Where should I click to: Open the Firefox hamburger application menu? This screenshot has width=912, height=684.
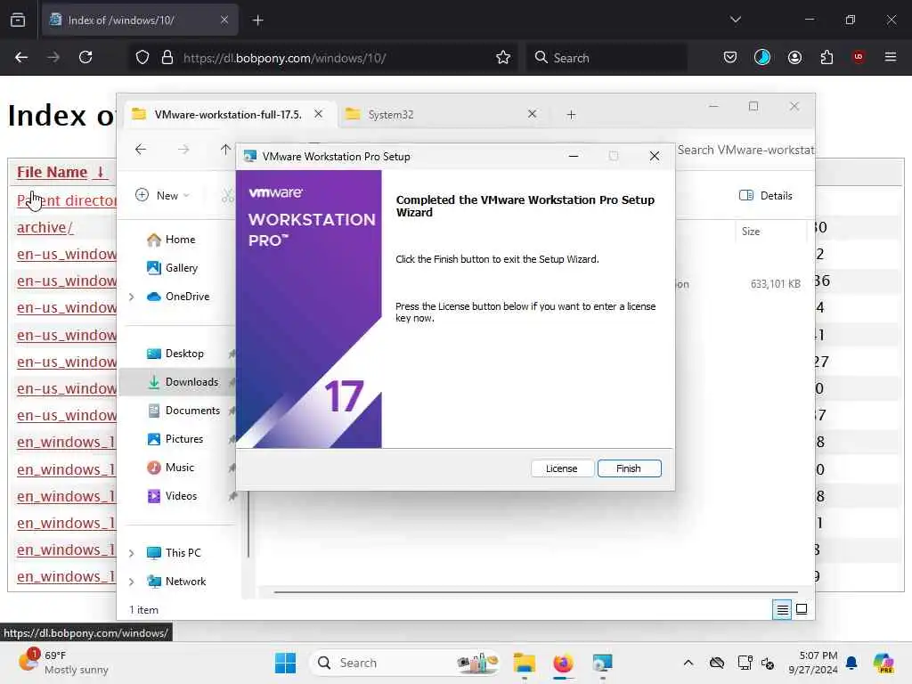(891, 57)
